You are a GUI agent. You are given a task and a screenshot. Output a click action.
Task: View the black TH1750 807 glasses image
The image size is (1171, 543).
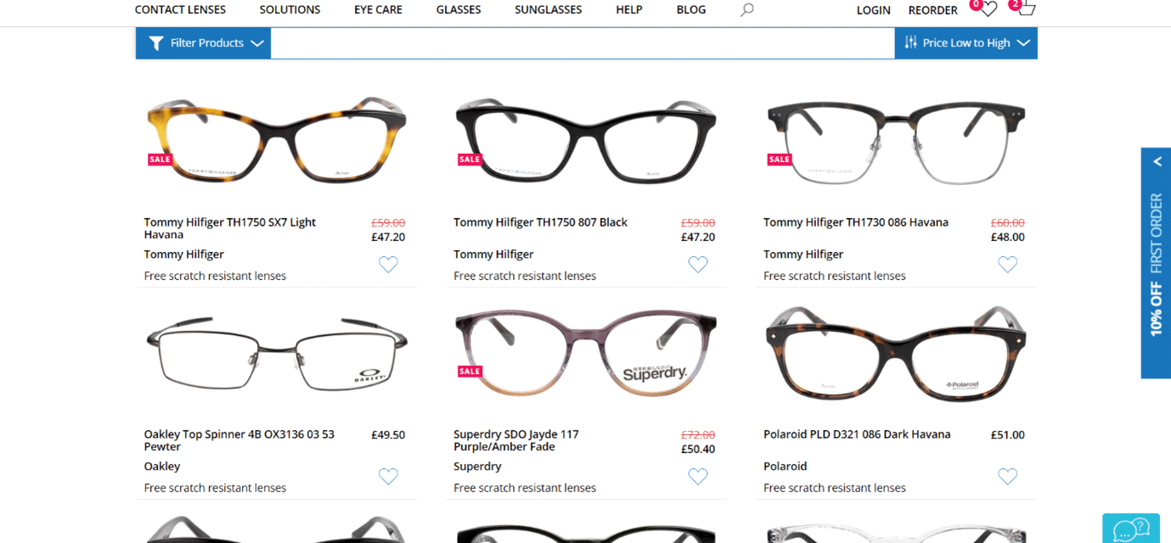click(x=586, y=140)
